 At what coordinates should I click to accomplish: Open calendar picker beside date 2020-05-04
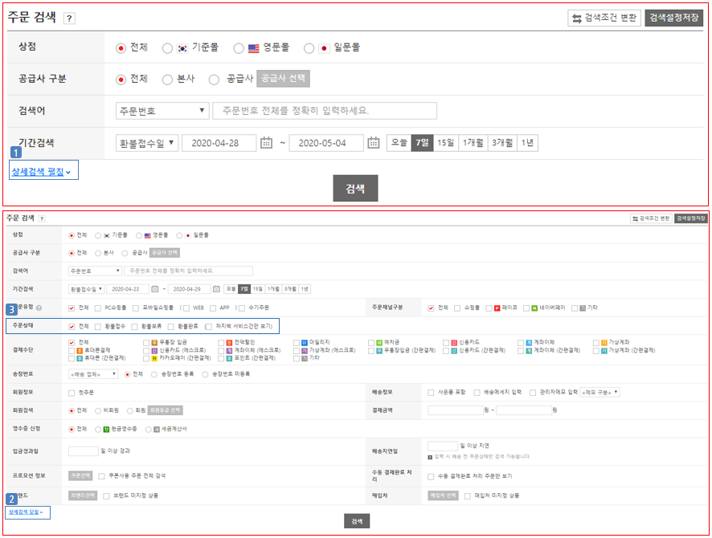click(373, 143)
